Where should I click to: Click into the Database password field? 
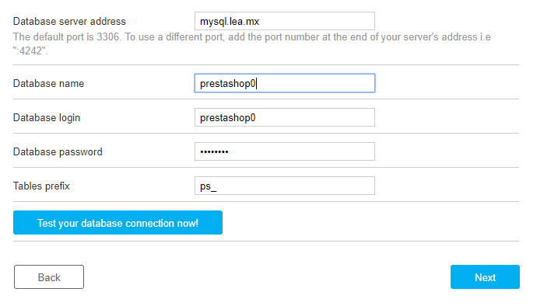(285, 151)
